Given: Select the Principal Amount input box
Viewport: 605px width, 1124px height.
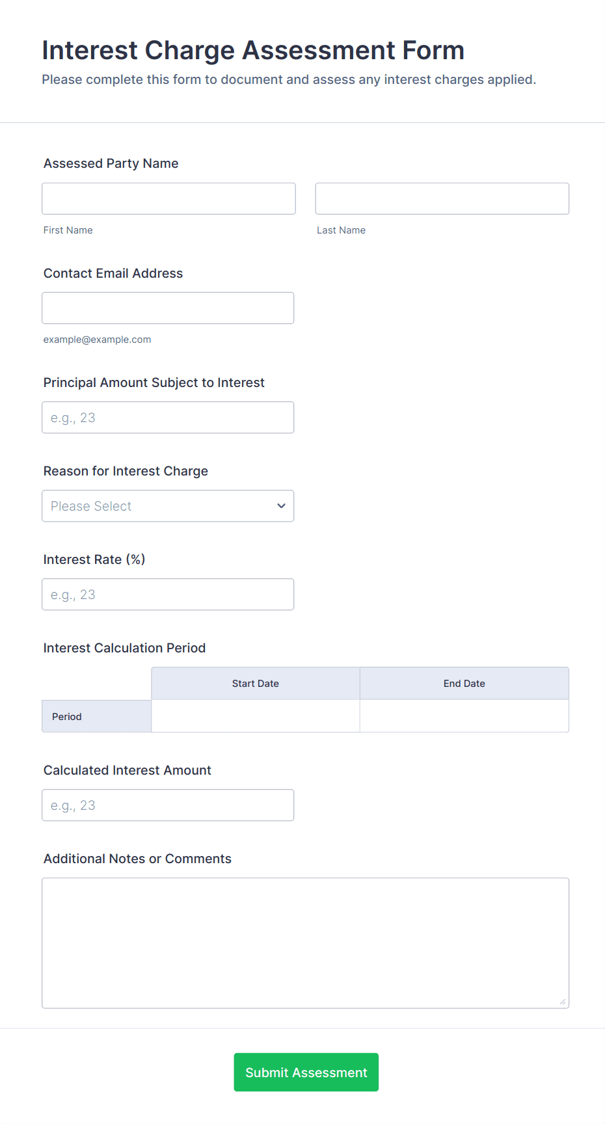Looking at the screenshot, I should [168, 418].
